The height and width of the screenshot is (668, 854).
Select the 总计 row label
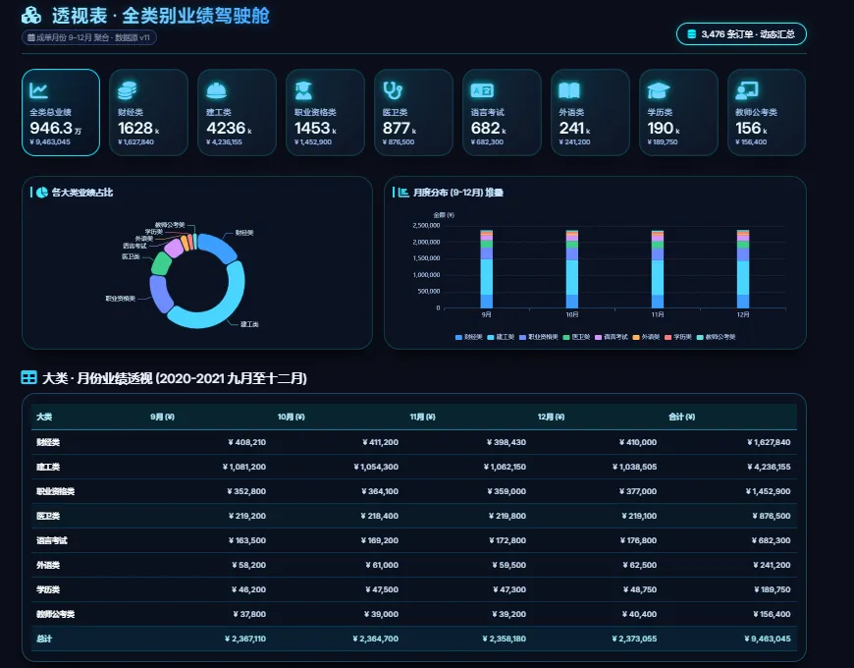tap(44, 639)
